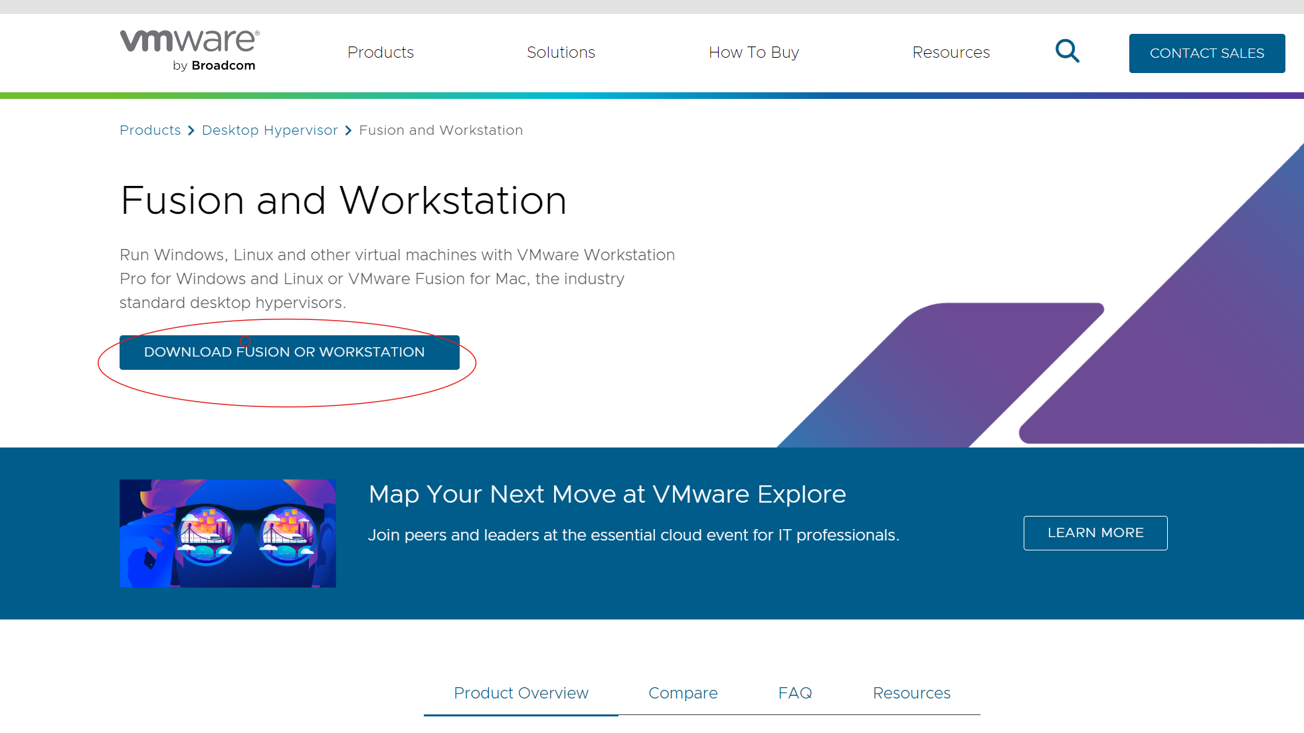Switch to the FAQ tab
This screenshot has height=733, width=1304.
tap(794, 692)
